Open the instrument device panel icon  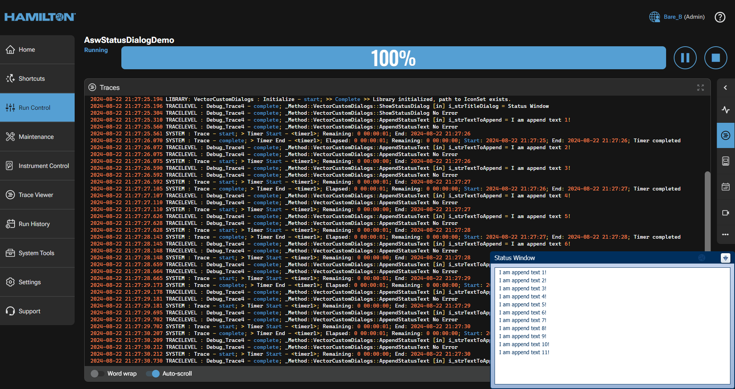coord(726,161)
